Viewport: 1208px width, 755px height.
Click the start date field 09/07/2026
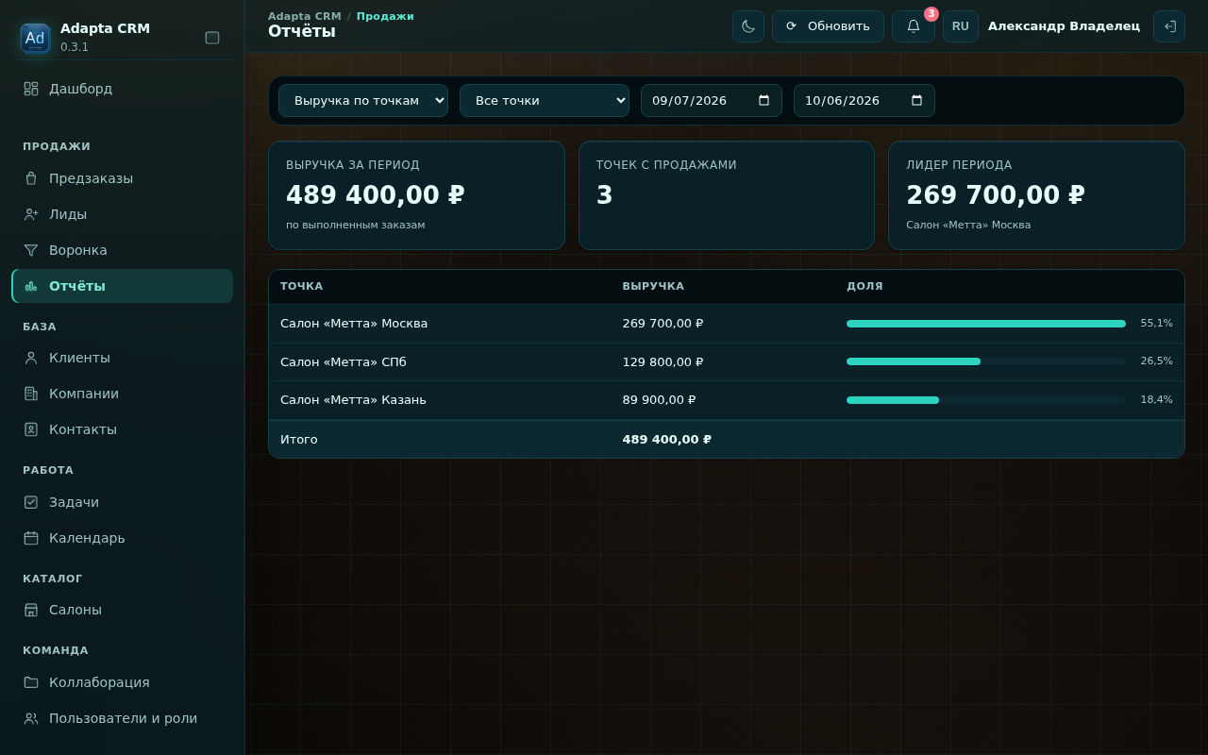(x=712, y=100)
